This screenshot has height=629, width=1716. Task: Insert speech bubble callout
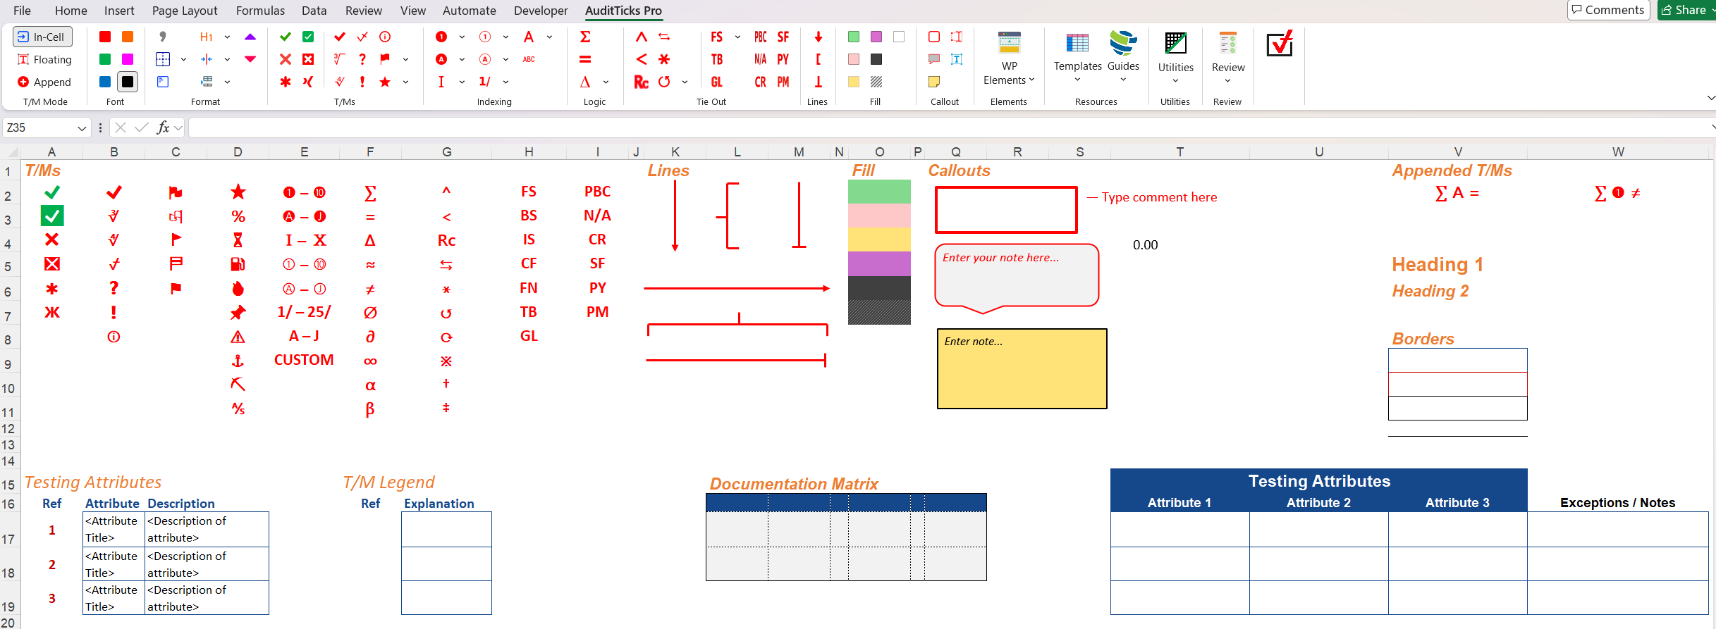coord(934,59)
